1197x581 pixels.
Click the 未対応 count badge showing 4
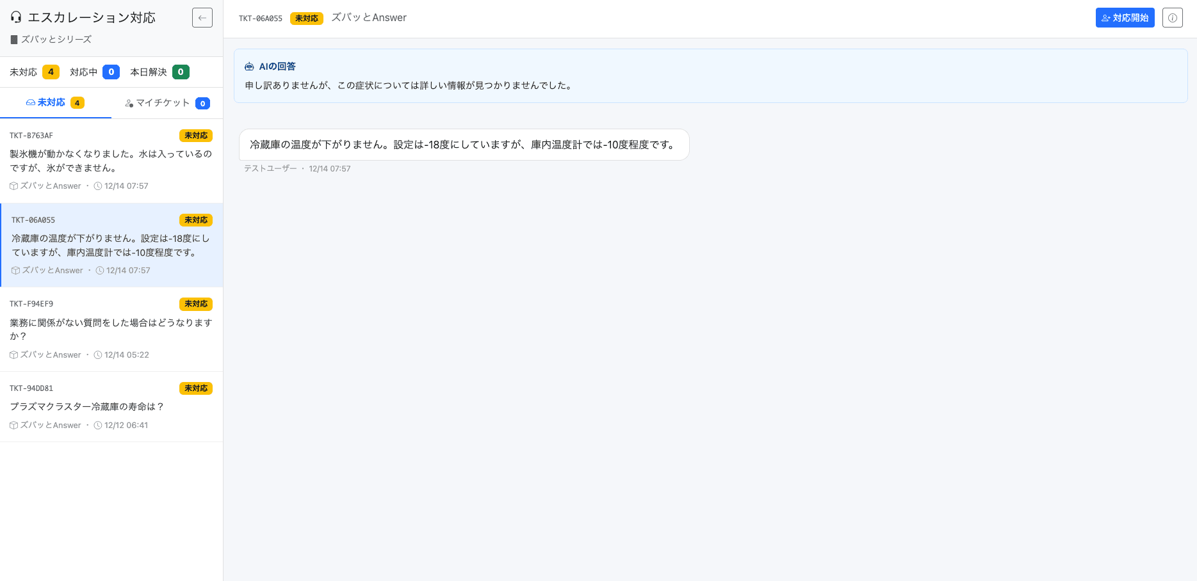coord(51,72)
